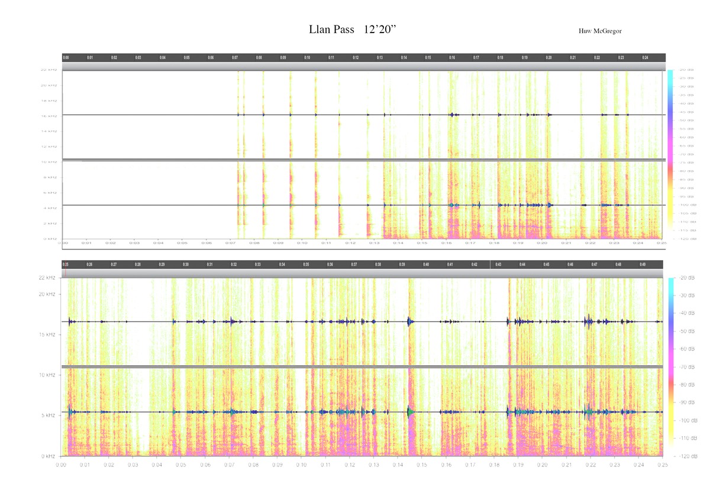Screen dimensions: 710x500
Task: Click the 22 kHz label on the lower spectrogram
Action: (x=47, y=278)
